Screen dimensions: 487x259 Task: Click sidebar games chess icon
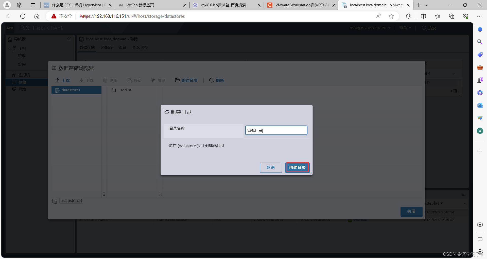pos(480,80)
